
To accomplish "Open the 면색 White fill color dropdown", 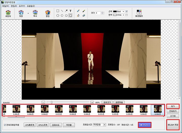I will point(119,15).
